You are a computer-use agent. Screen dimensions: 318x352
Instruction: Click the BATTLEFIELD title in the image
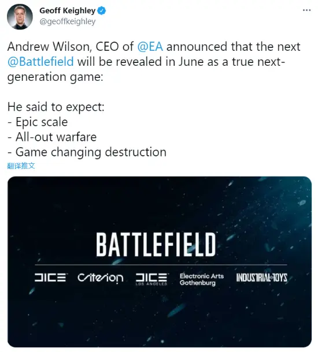tap(156, 245)
